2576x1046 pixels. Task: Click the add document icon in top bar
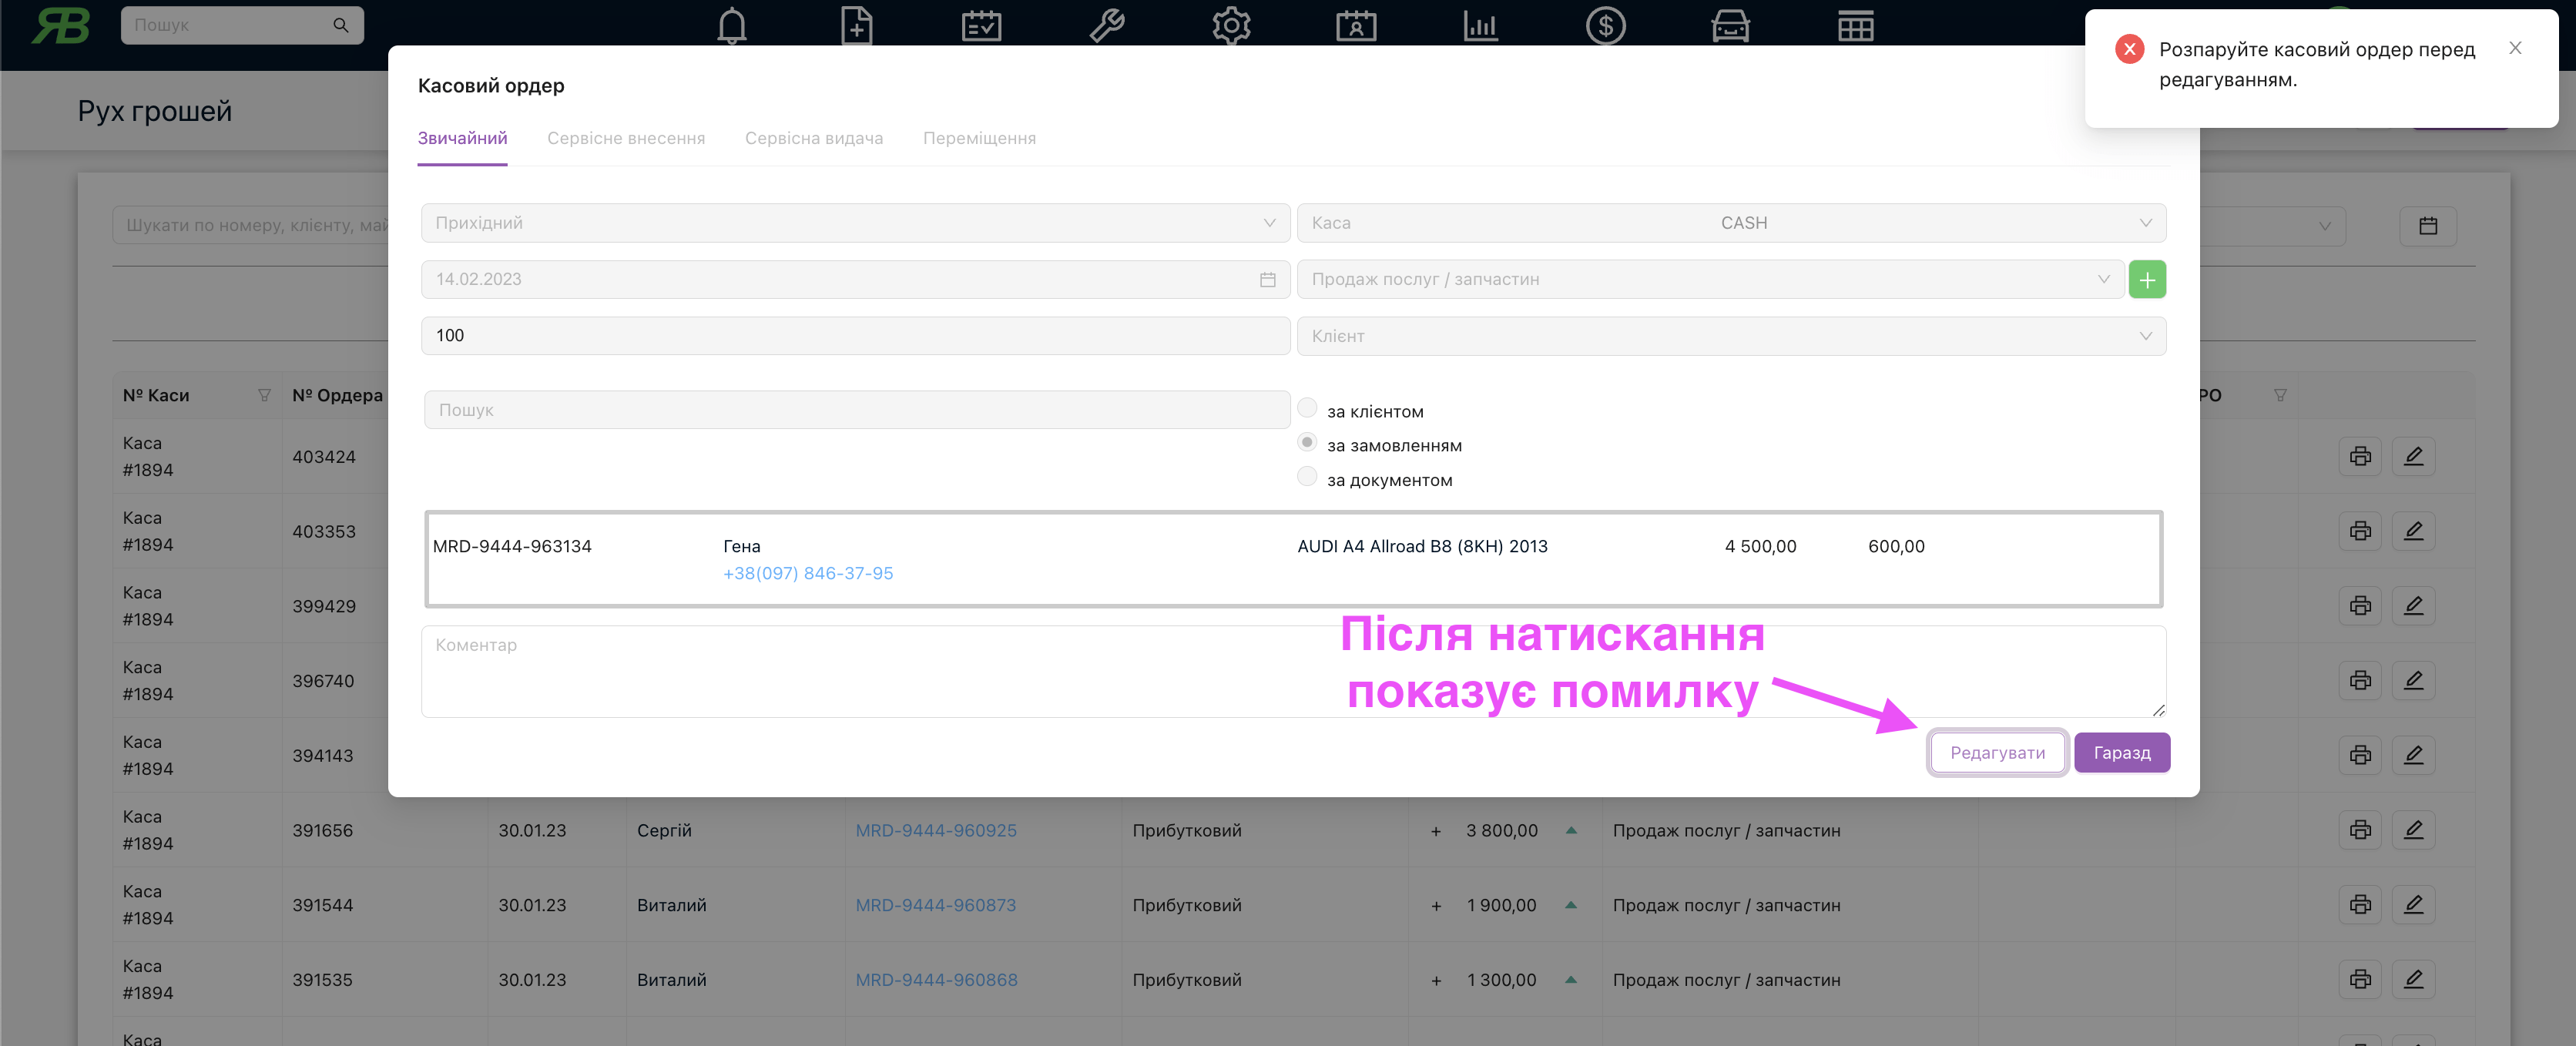point(856,25)
